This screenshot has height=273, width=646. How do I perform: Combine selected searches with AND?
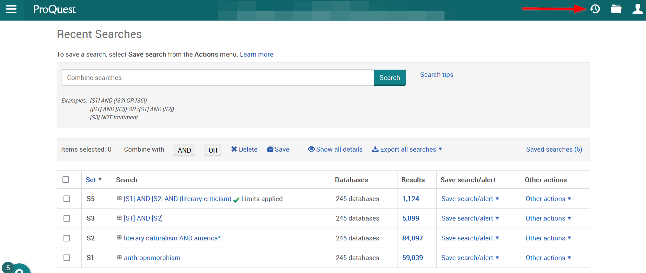click(184, 150)
